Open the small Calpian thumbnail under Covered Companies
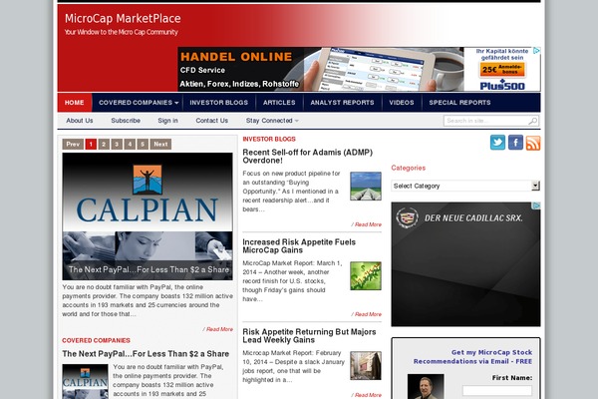The height and width of the screenshot is (399, 598). point(85,381)
